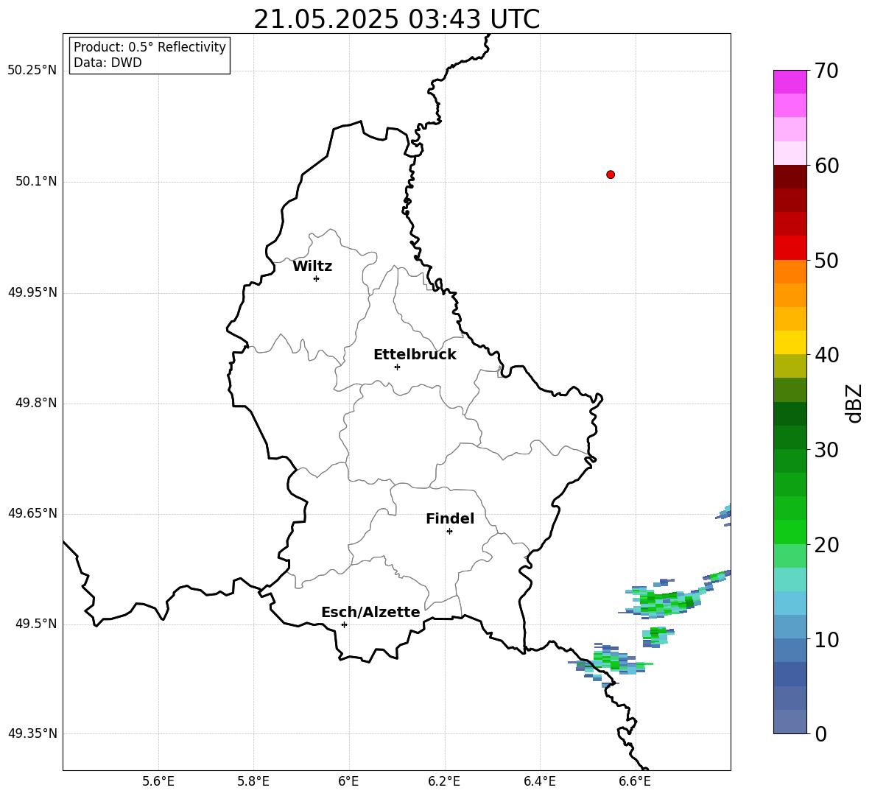Screen dimensions: 872x796
Task: Click the Wiltz city label
Action: point(312,267)
